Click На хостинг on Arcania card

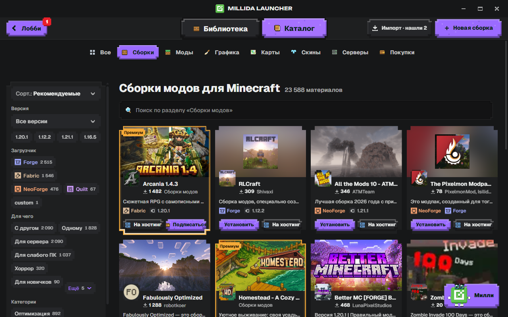pyautogui.click(x=143, y=225)
